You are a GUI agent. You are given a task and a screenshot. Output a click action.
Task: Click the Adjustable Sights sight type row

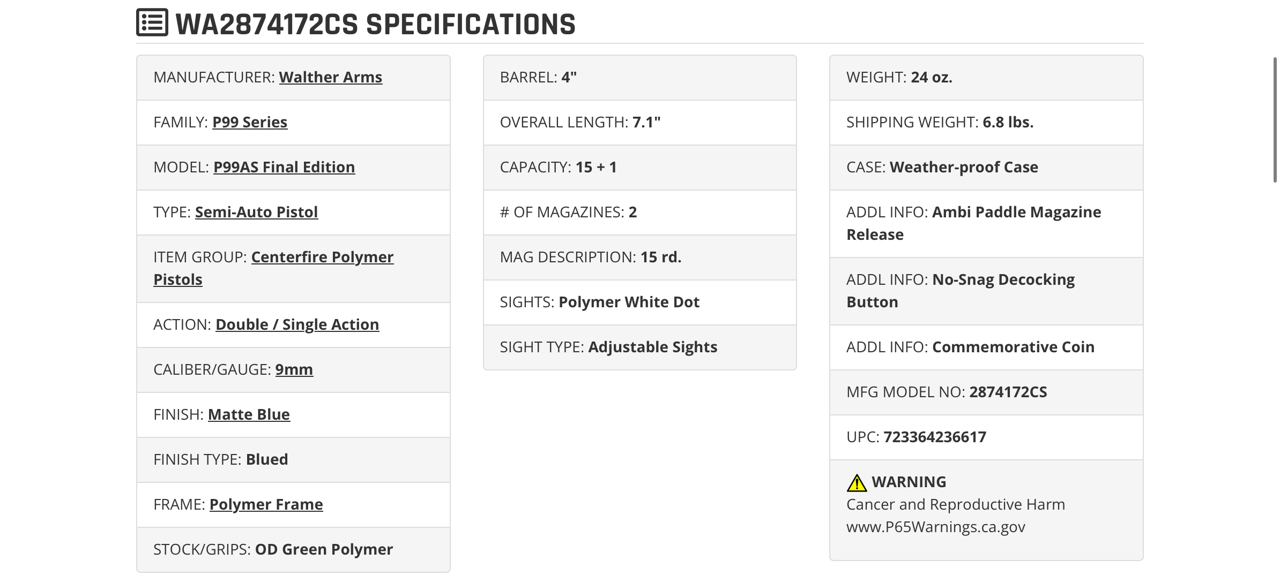640,347
